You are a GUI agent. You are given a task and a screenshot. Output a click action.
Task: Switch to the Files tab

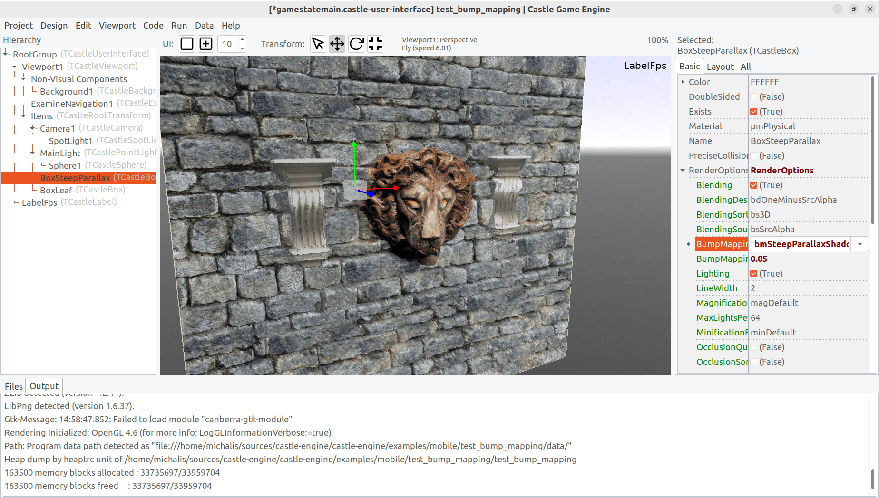point(13,386)
